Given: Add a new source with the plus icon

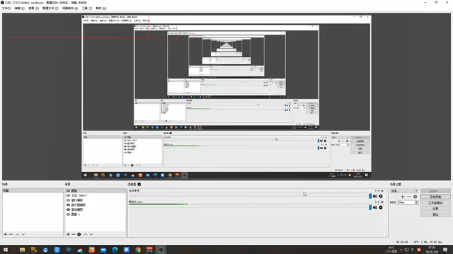Looking at the screenshot, I should tap(68, 234).
